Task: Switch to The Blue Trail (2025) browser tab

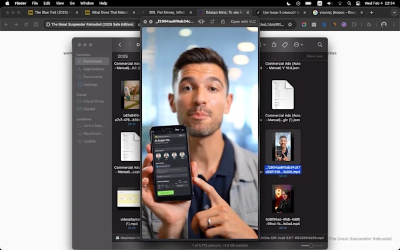Action: point(51,12)
